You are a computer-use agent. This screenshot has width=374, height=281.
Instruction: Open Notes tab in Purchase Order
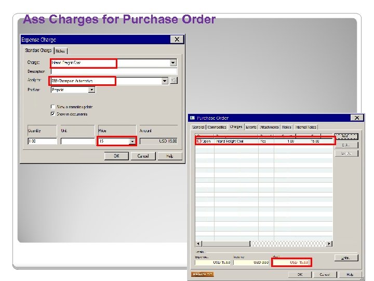[x=287, y=127]
